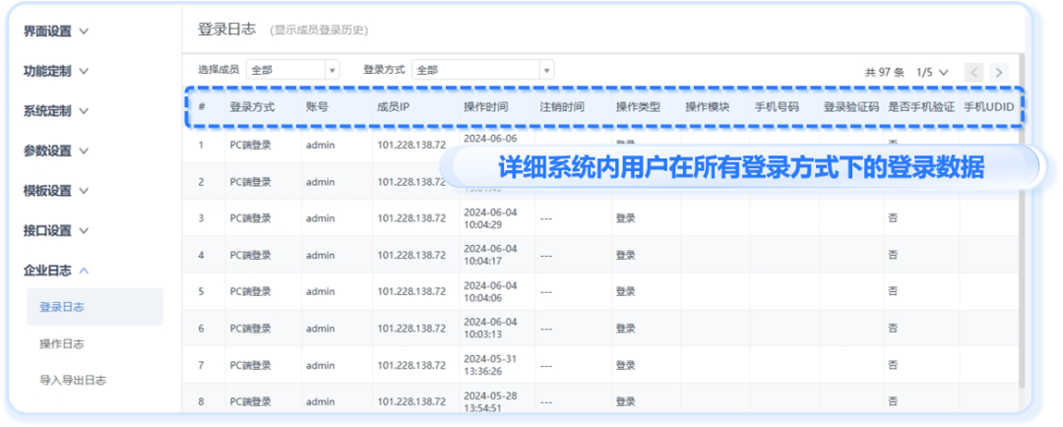Expand the 参数设置 menu
The width and height of the screenshot is (1063, 427).
coord(56,151)
